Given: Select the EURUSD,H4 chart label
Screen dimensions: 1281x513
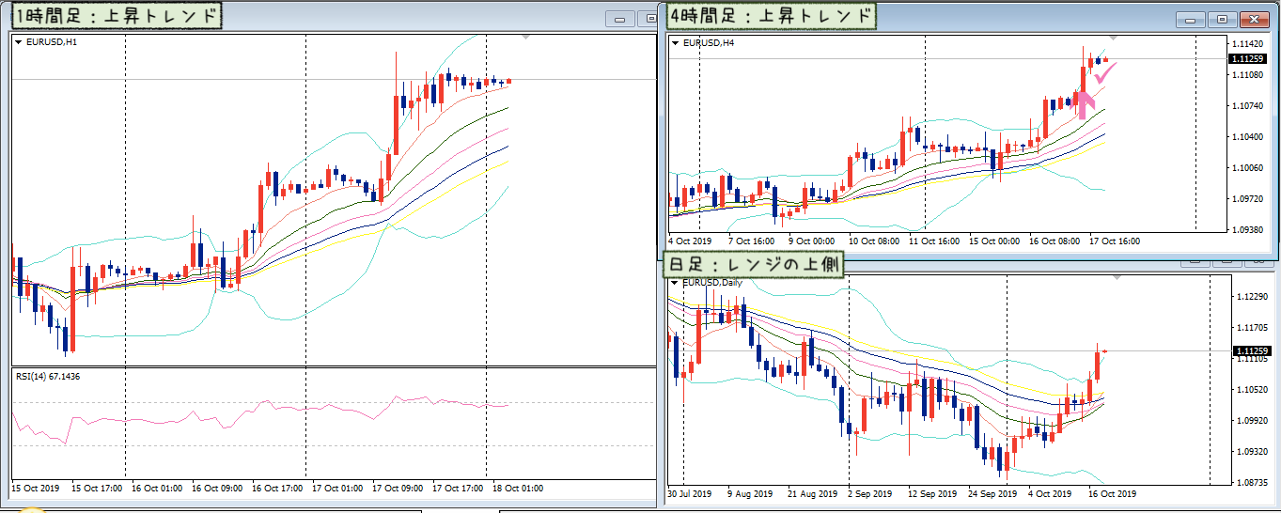Looking at the screenshot, I should point(709,43).
